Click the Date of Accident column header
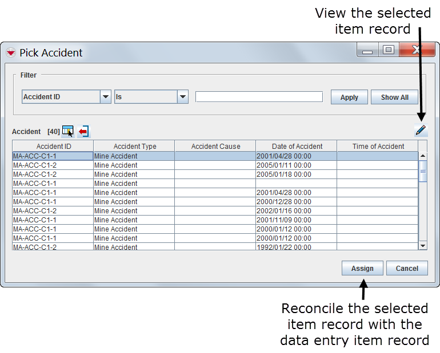This screenshot has width=440, height=353. (x=297, y=147)
